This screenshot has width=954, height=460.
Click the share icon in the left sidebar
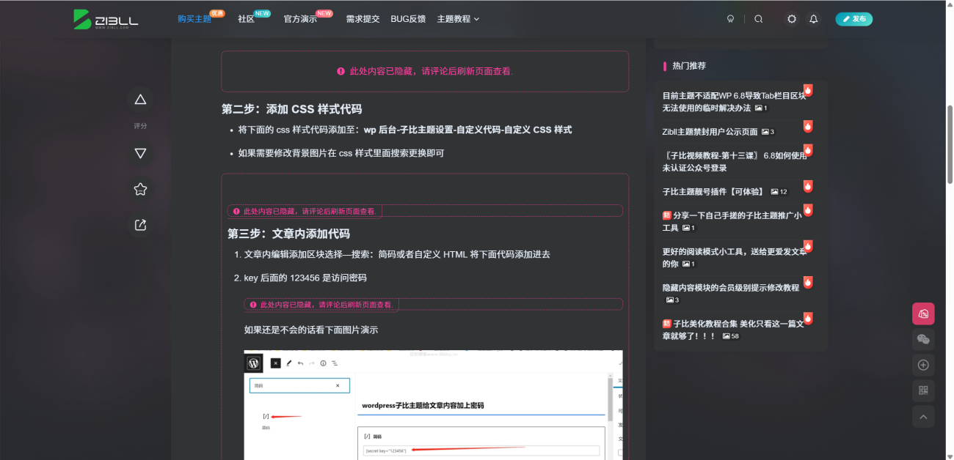[x=139, y=225]
